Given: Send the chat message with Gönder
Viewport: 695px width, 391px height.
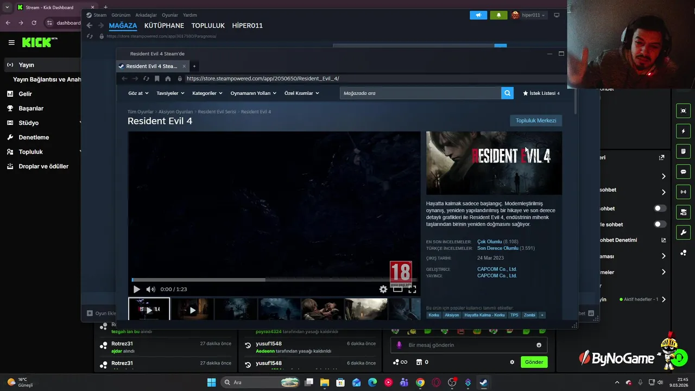Looking at the screenshot, I should coord(534,362).
